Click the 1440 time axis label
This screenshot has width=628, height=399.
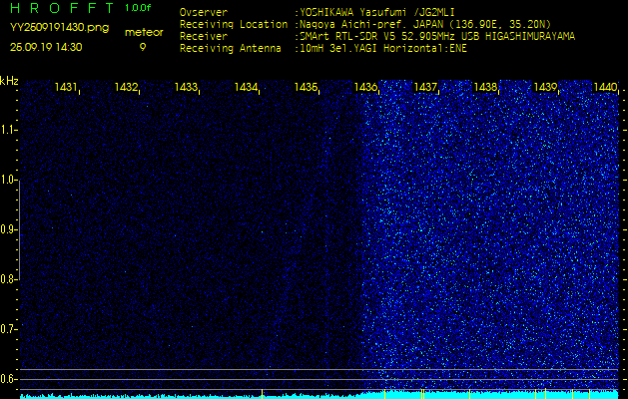[605, 87]
